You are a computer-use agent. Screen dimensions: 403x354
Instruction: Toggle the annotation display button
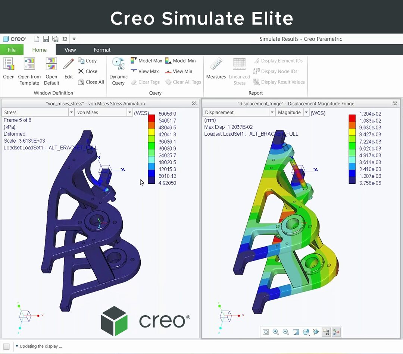click(326, 332)
